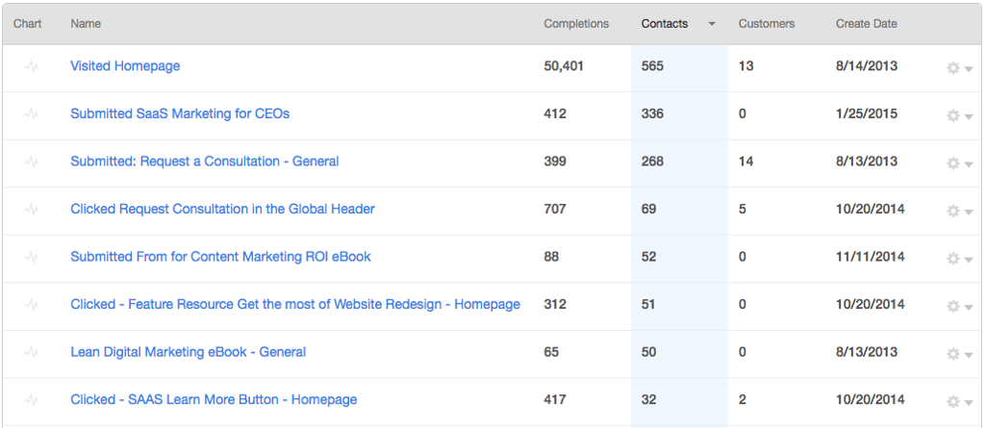Open Submitted: Request a Consultation - General link
The image size is (985, 428).
204,162
